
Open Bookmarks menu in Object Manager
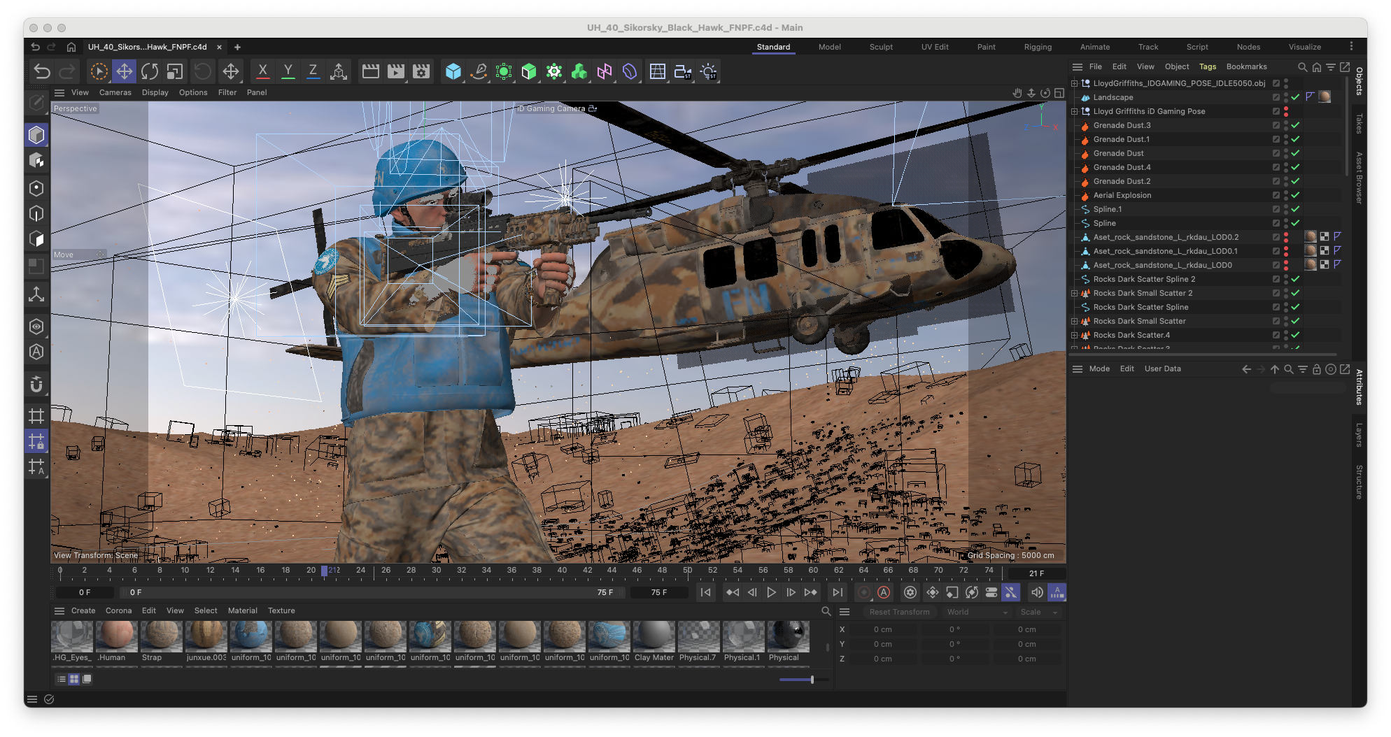coord(1246,66)
